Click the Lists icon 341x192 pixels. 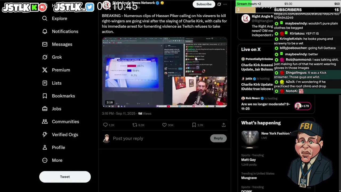45,83
